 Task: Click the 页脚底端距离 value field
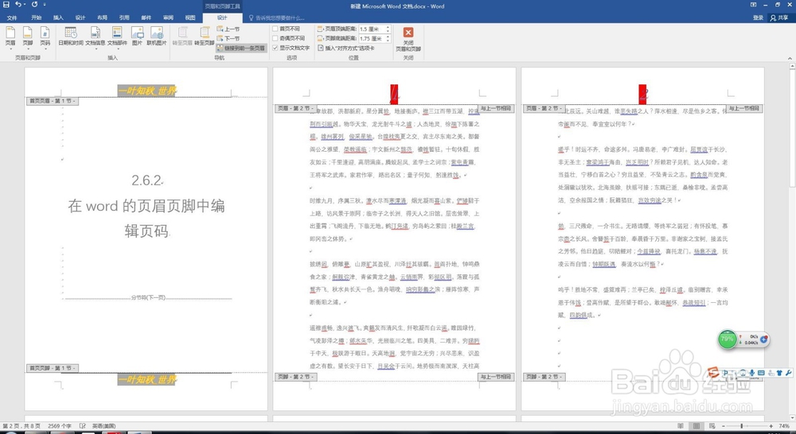tap(372, 38)
